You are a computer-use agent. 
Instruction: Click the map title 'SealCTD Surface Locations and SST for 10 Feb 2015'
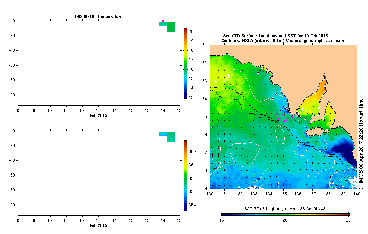tap(276, 36)
